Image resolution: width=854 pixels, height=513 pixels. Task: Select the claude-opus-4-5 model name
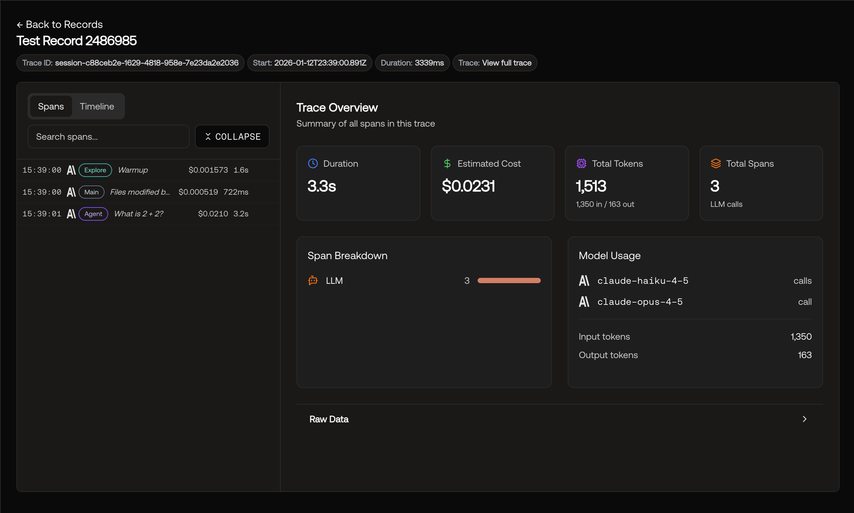point(640,302)
